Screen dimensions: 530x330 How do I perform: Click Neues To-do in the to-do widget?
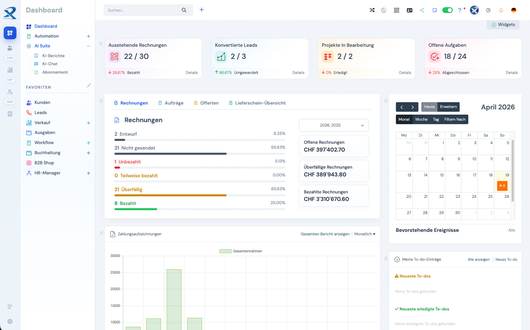pyautogui.click(x=506, y=260)
